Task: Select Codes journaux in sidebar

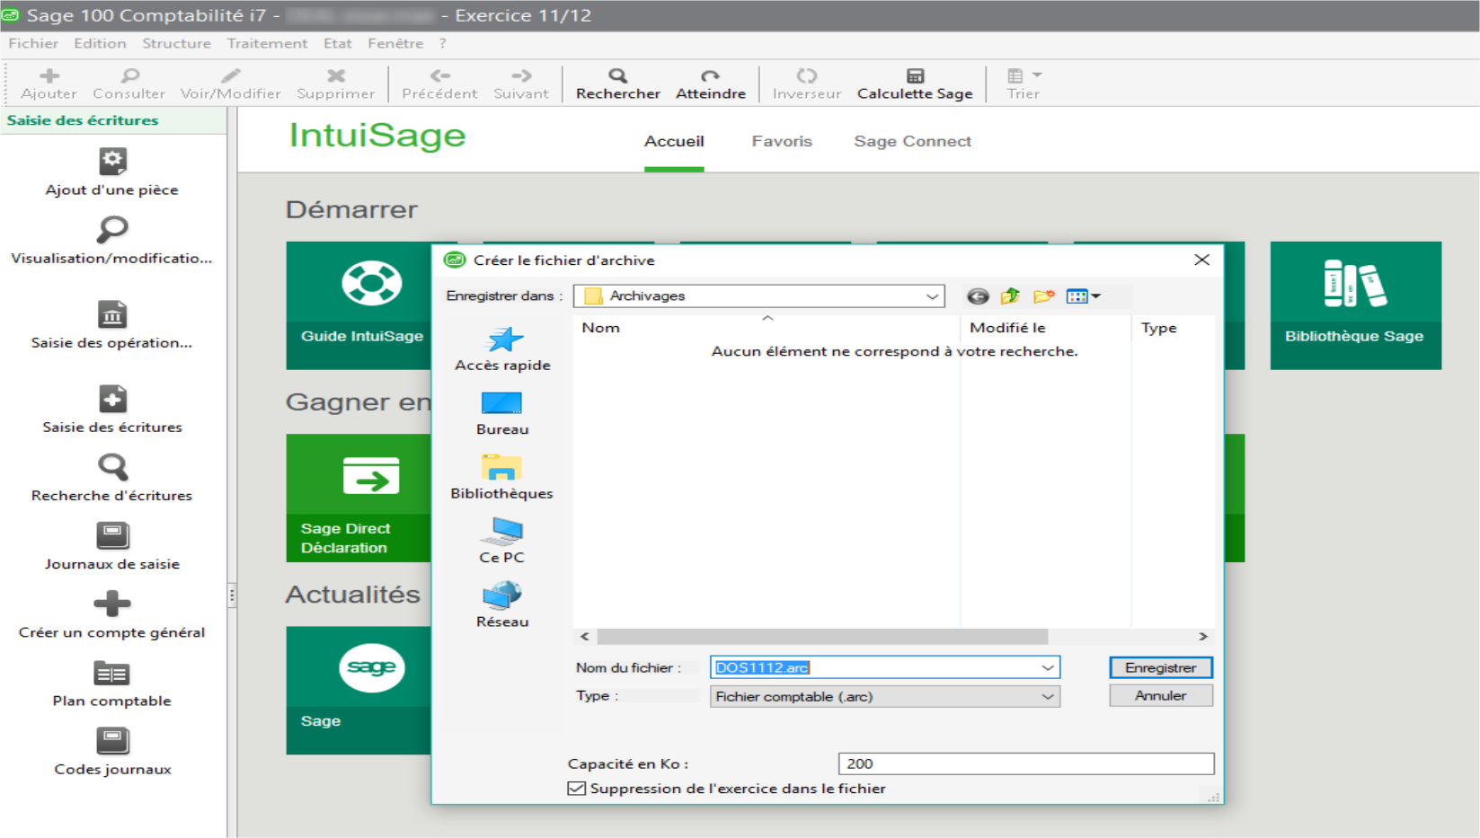Action: click(112, 742)
